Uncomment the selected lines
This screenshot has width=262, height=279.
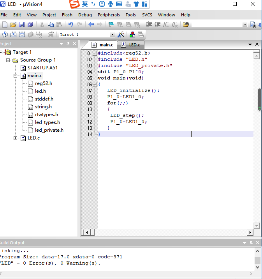click(174, 25)
